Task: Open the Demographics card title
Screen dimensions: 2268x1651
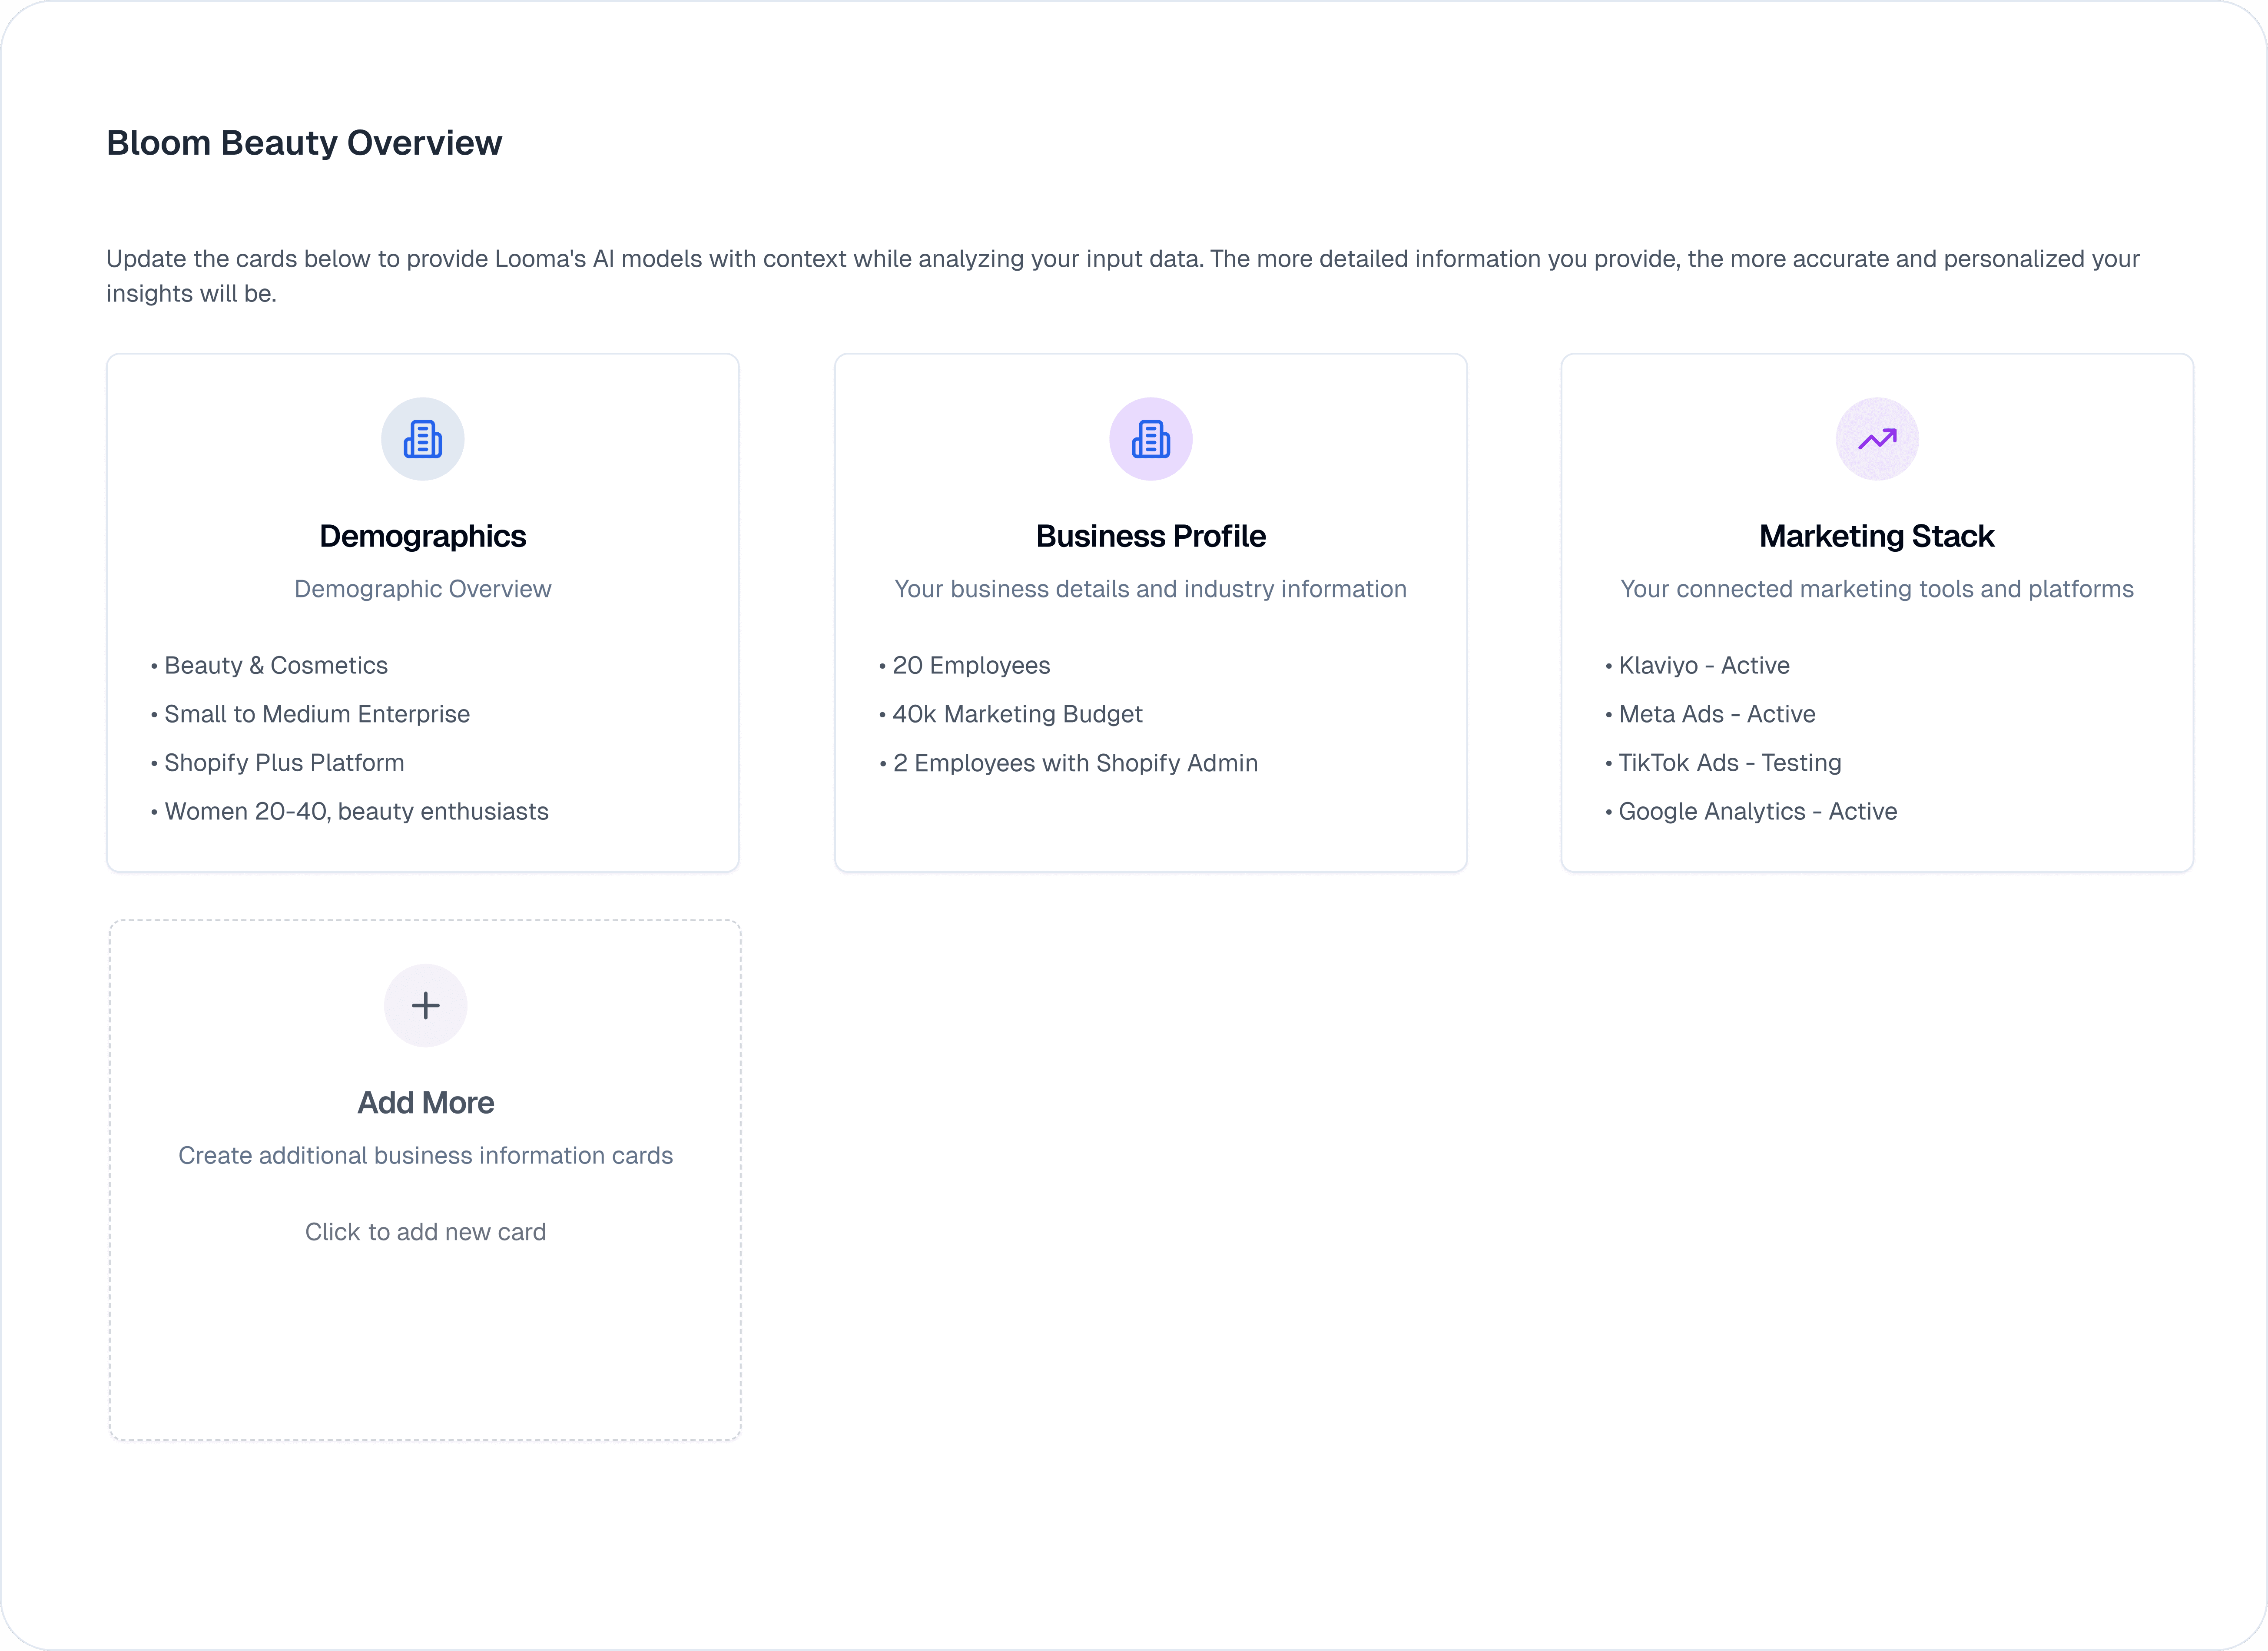Action: coord(423,536)
